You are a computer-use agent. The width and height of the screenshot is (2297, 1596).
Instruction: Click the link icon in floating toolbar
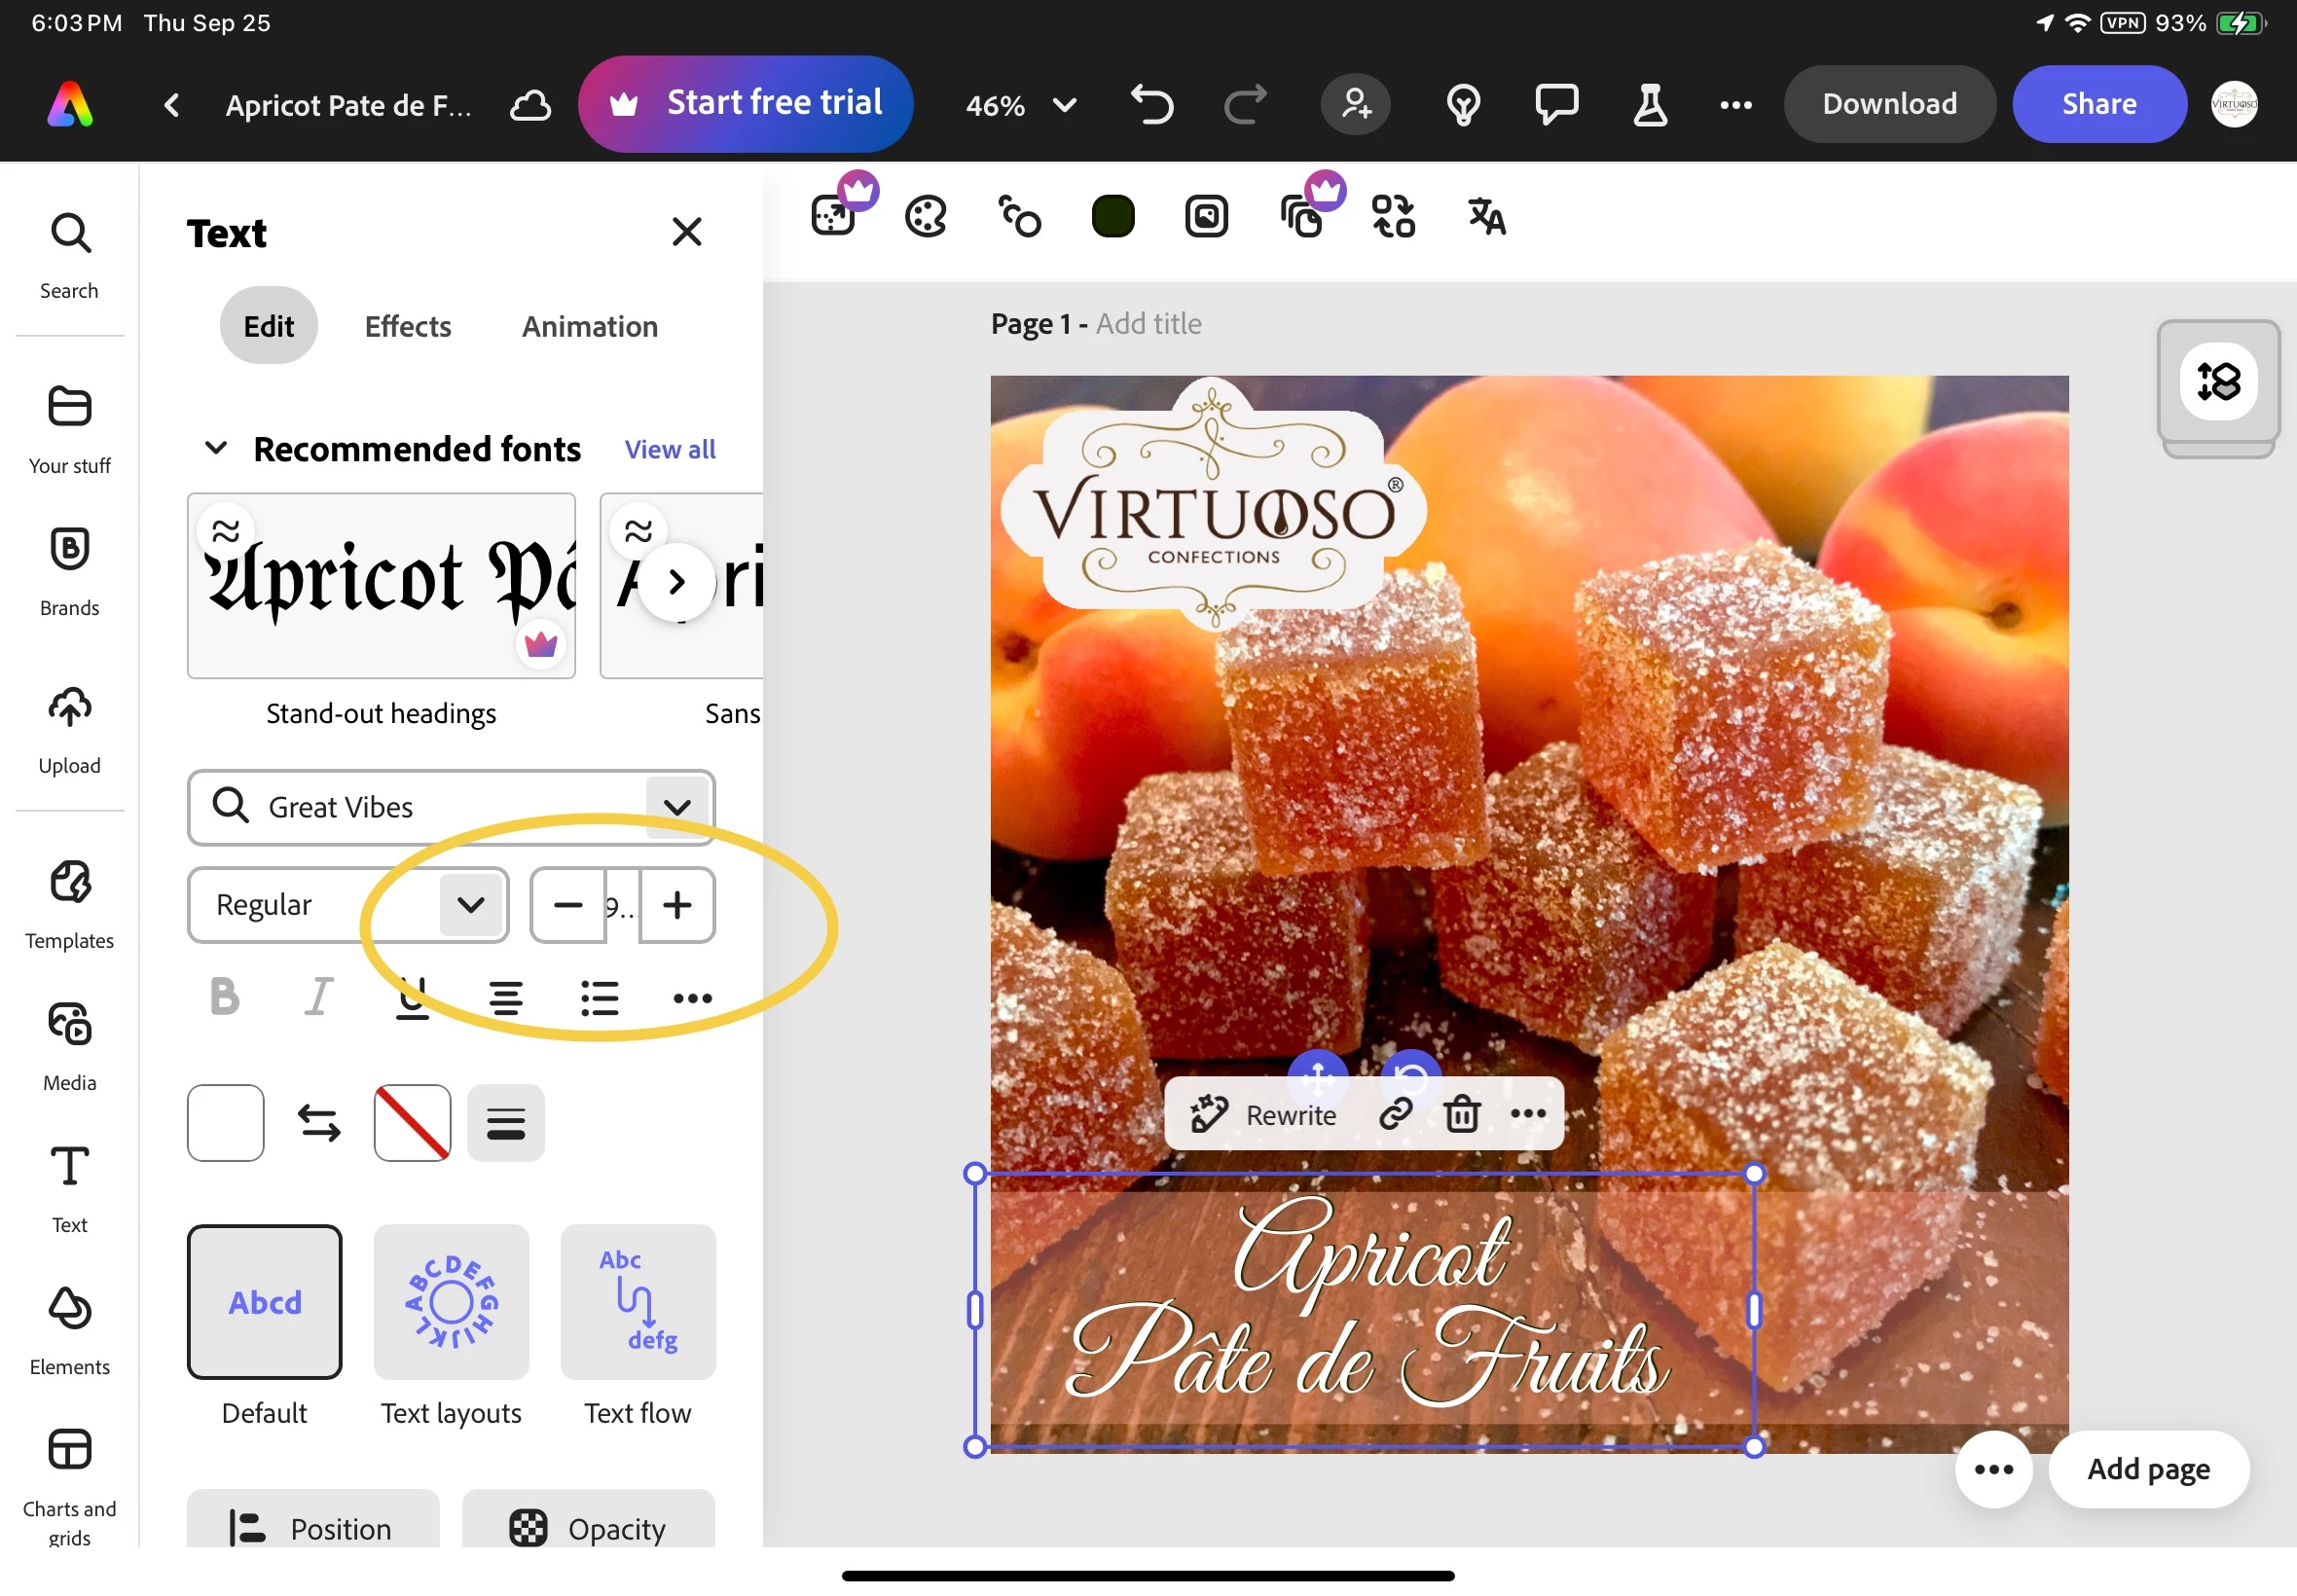[x=1395, y=1113]
